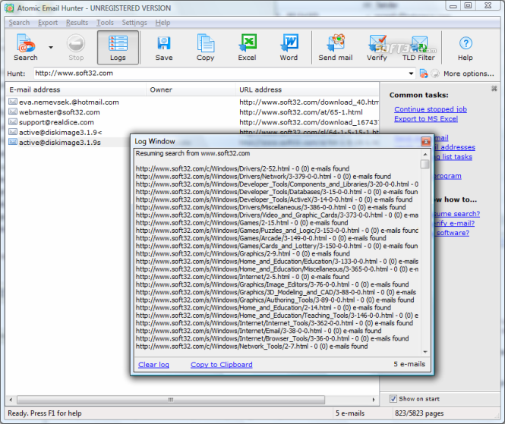Screen dimensions: 505x424
Task: Open Send mail tool
Action: click(x=335, y=48)
